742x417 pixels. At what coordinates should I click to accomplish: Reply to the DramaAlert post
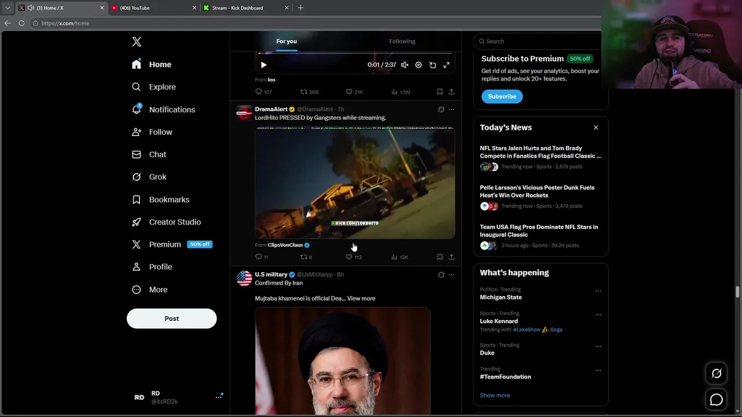pos(261,257)
